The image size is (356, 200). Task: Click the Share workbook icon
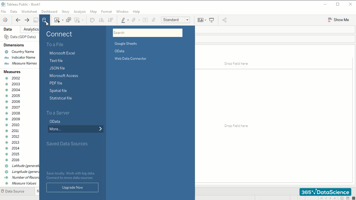(224, 20)
